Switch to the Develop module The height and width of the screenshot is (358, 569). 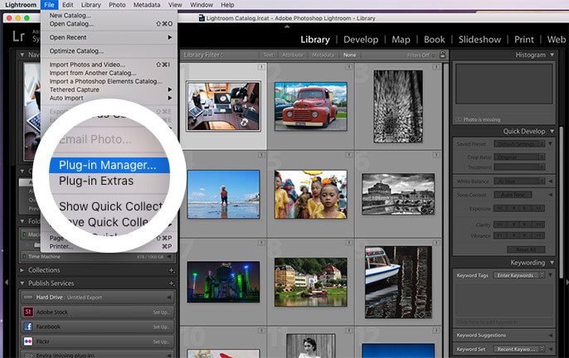[x=361, y=40]
